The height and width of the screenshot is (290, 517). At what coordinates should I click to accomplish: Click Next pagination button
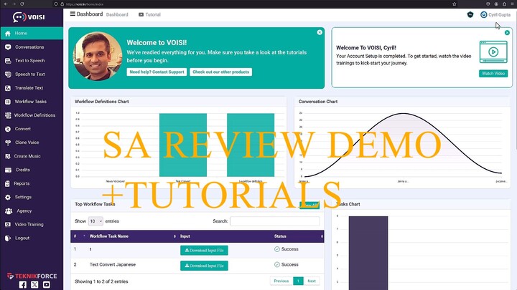(x=312, y=281)
